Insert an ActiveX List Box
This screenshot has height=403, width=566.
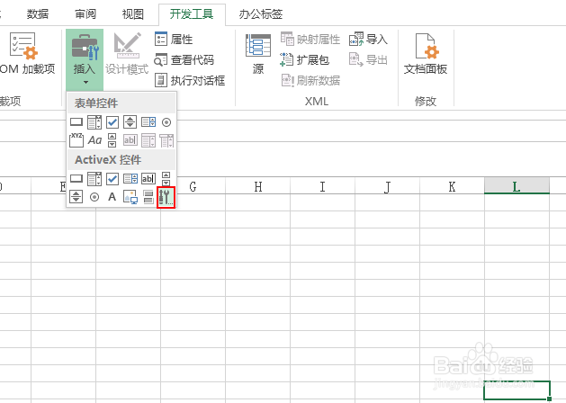(x=130, y=179)
